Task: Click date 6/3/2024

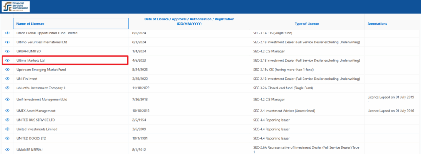Action: pyautogui.click(x=139, y=42)
